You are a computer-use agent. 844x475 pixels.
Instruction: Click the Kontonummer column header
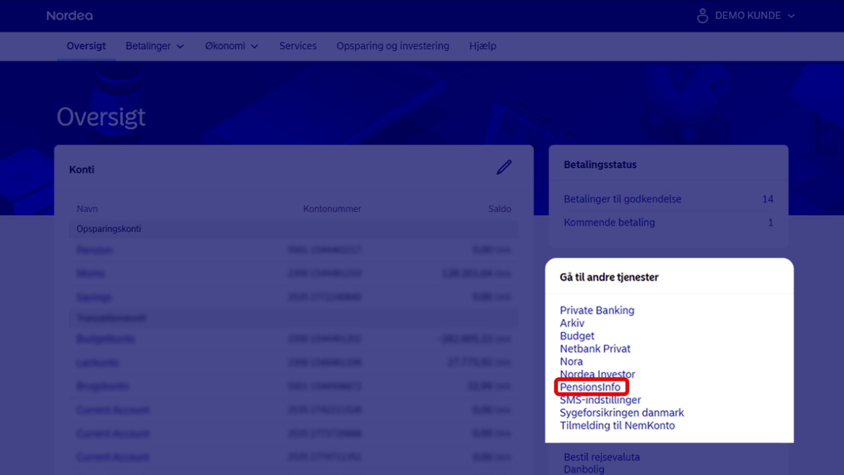pos(332,209)
